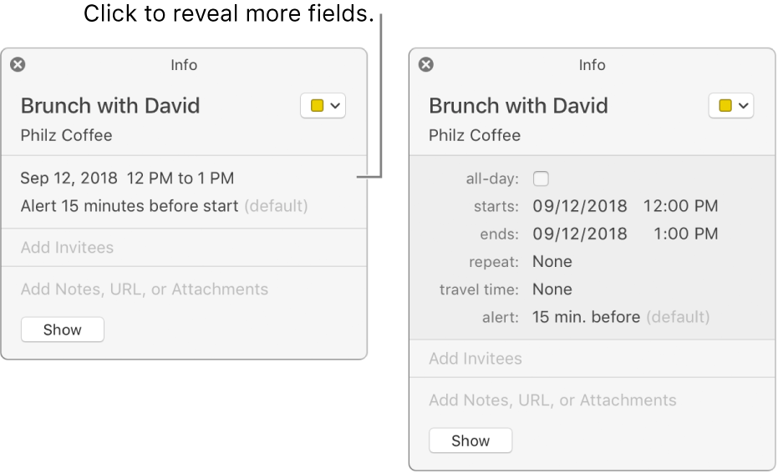This screenshot has width=778, height=473.
Task: Click the Show button in left popover
Action: click(x=63, y=330)
